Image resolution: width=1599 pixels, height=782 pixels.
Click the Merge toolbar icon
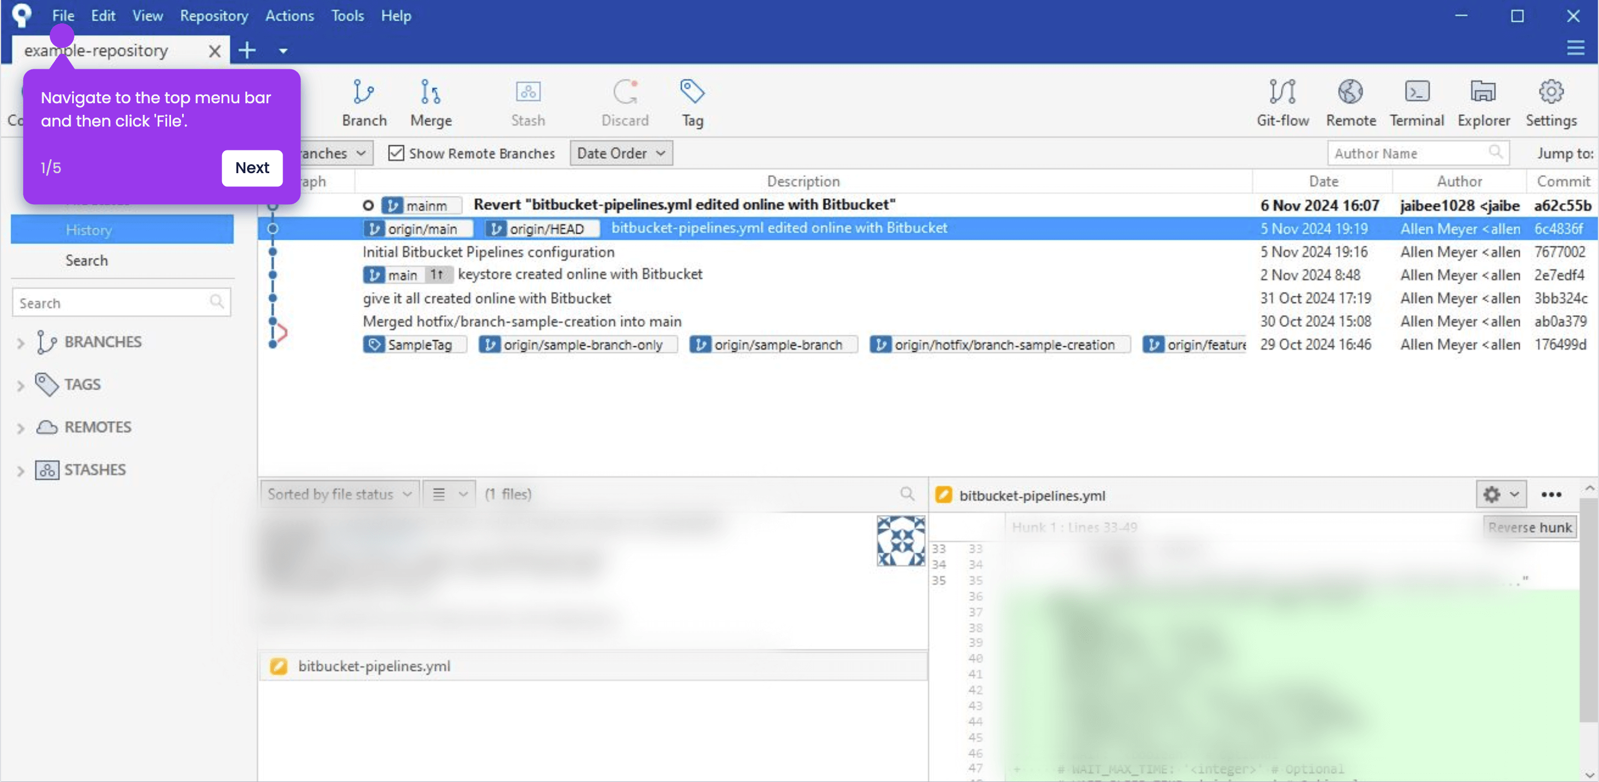(431, 103)
